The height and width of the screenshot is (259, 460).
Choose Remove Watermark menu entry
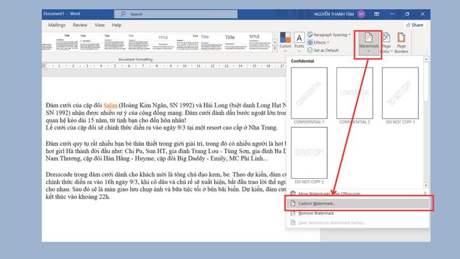click(357, 213)
